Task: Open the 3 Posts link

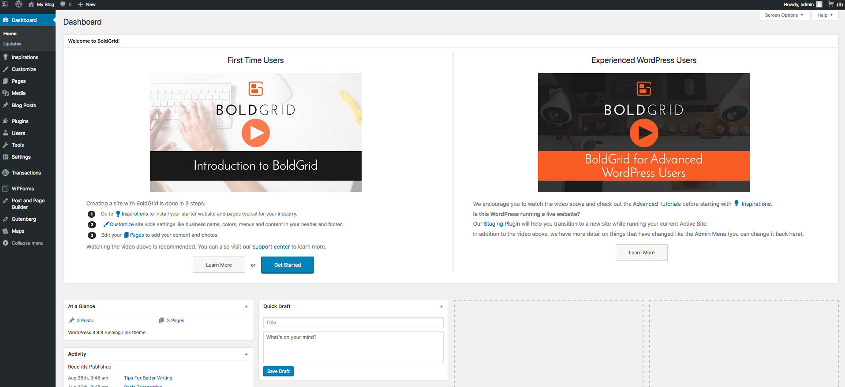Action: [85, 320]
